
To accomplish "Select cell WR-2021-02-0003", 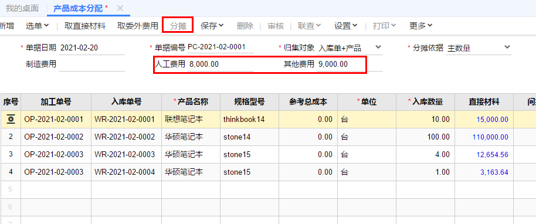I will click(127, 155).
